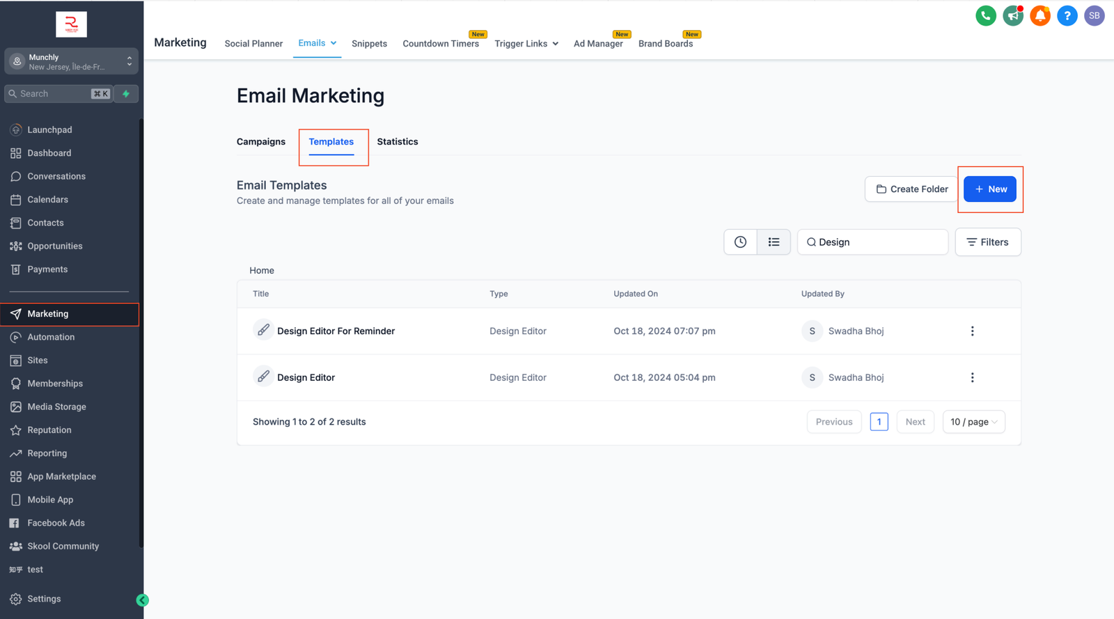Open the Munchly account switcher
Screen dimensions: 1114x619
pyautogui.click(x=71, y=62)
